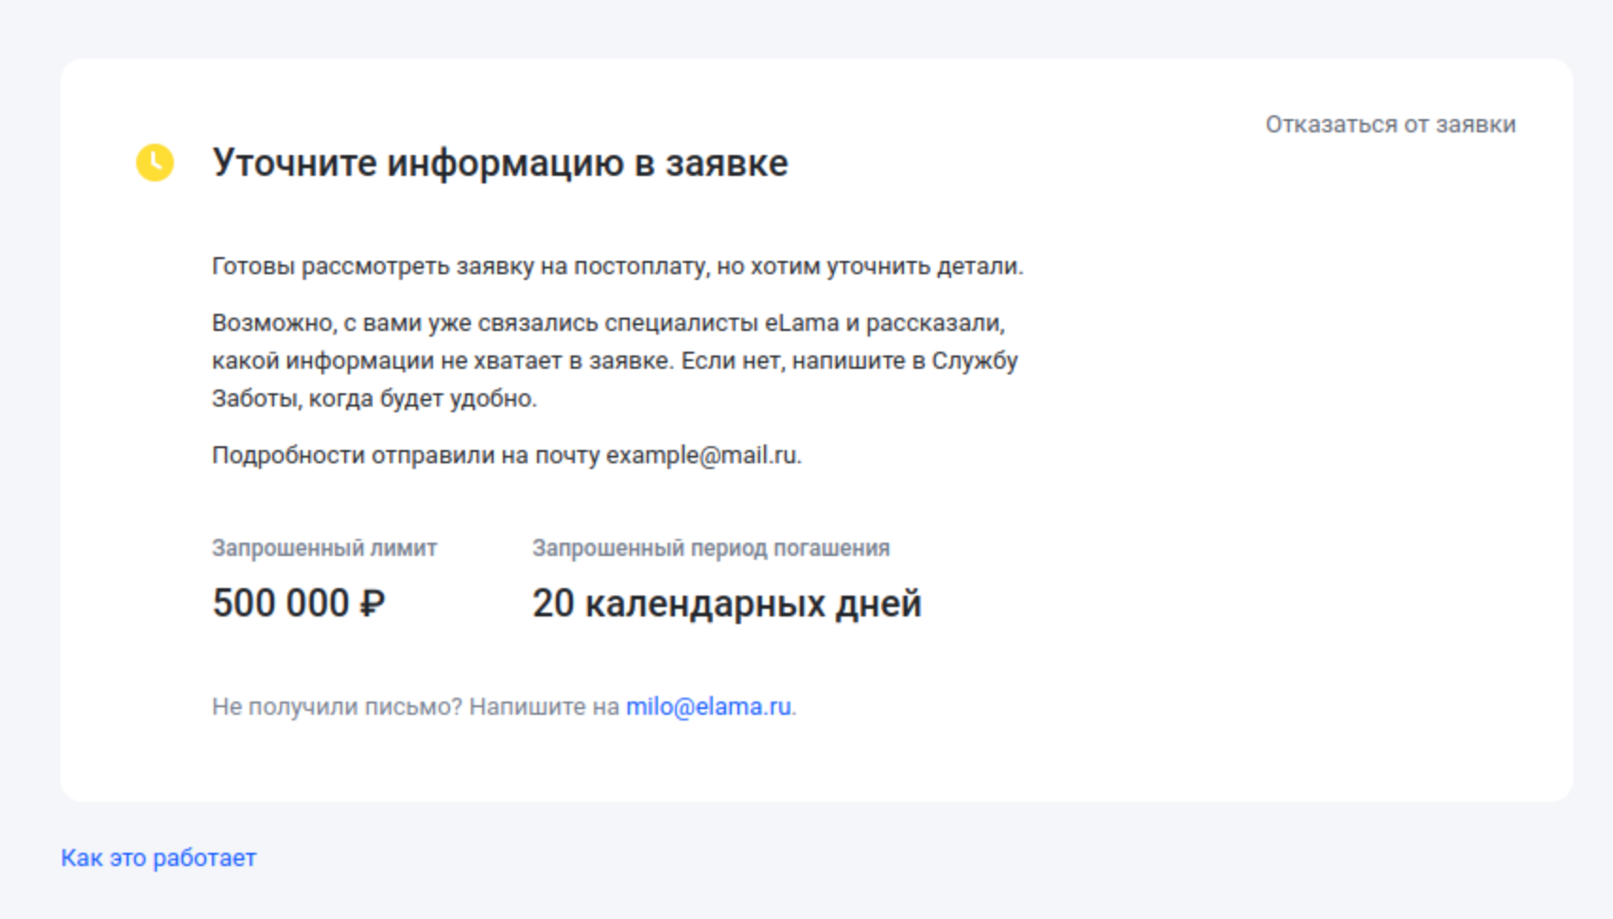Click label 'Запрошенный лимит'
This screenshot has width=1613, height=919.
[324, 548]
